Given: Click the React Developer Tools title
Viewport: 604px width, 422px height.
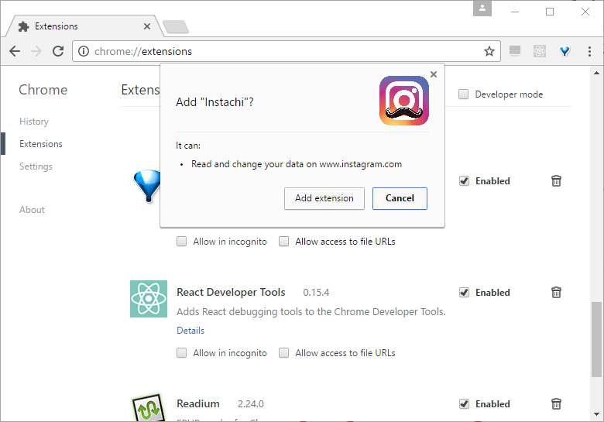Looking at the screenshot, I should tap(231, 292).
